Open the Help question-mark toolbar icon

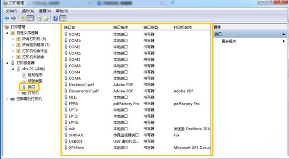click(x=56, y=18)
